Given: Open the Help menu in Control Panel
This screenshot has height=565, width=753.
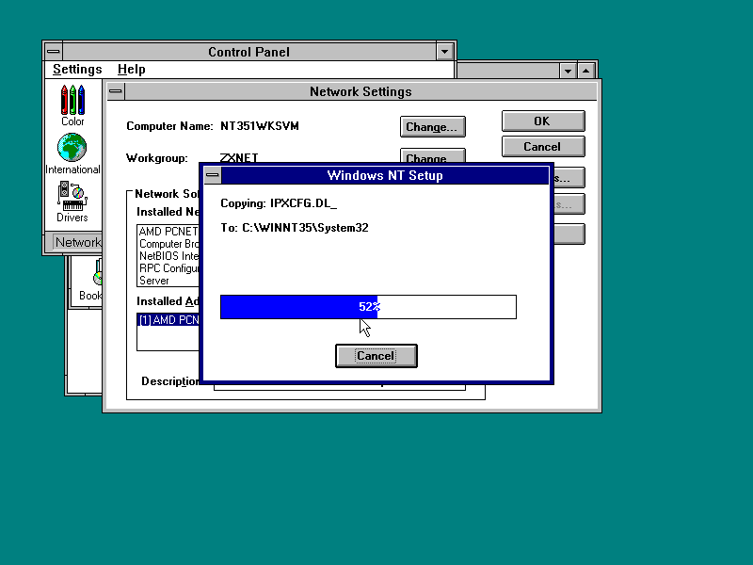Looking at the screenshot, I should click(131, 69).
